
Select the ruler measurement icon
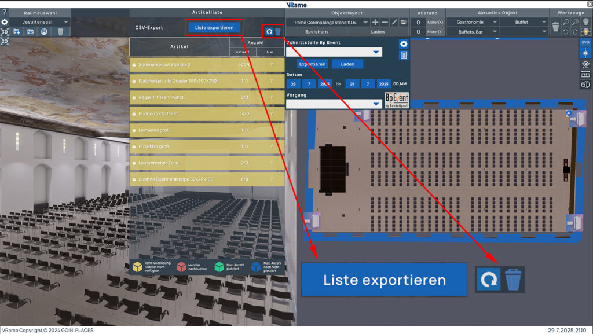[x=585, y=75]
